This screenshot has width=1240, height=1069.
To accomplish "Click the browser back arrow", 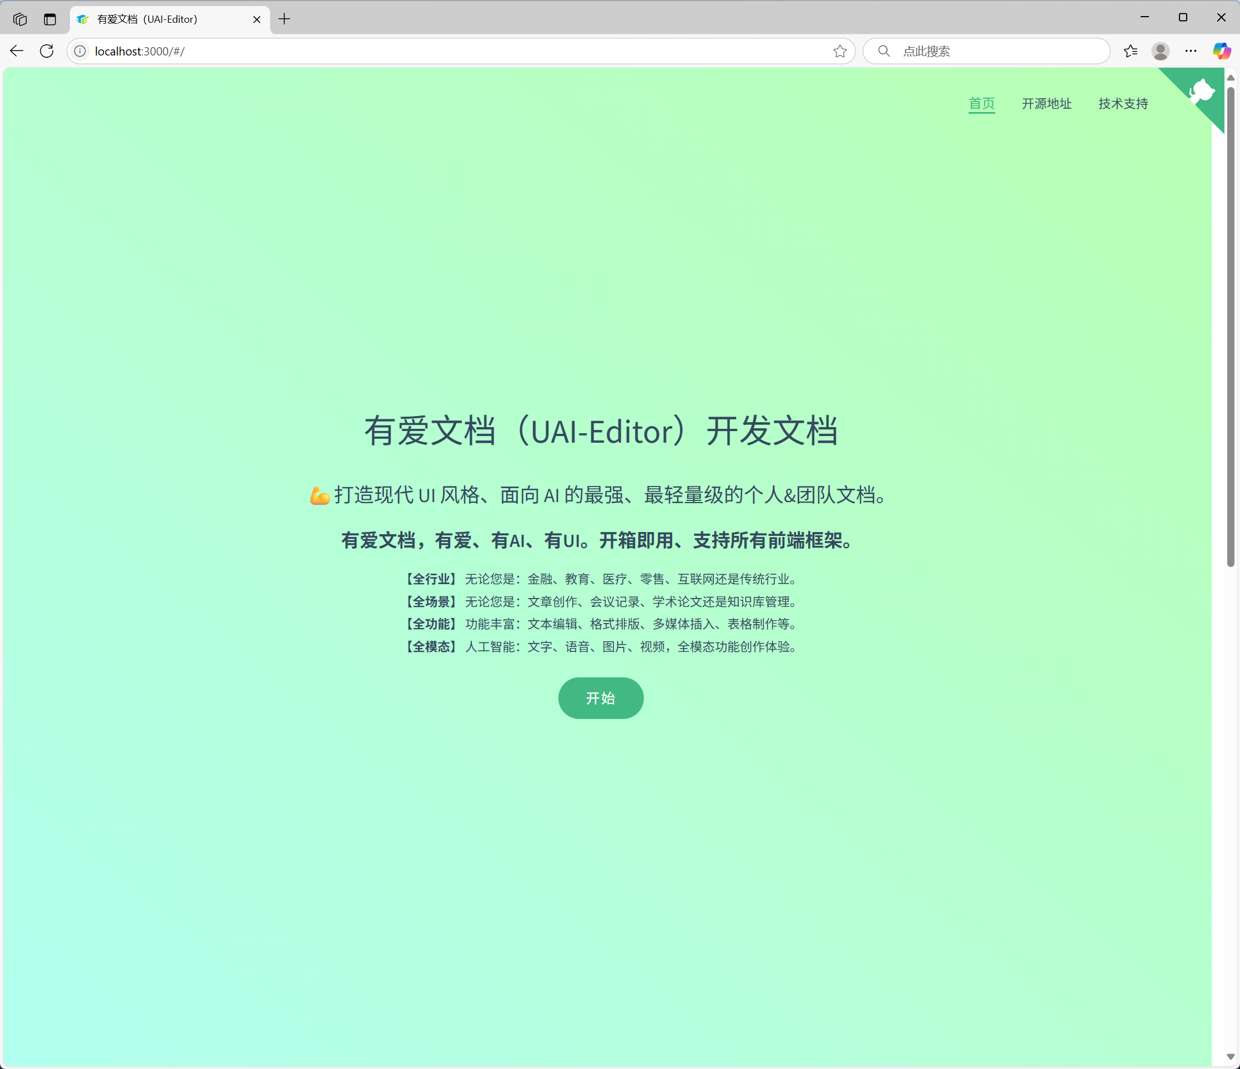I will [17, 52].
